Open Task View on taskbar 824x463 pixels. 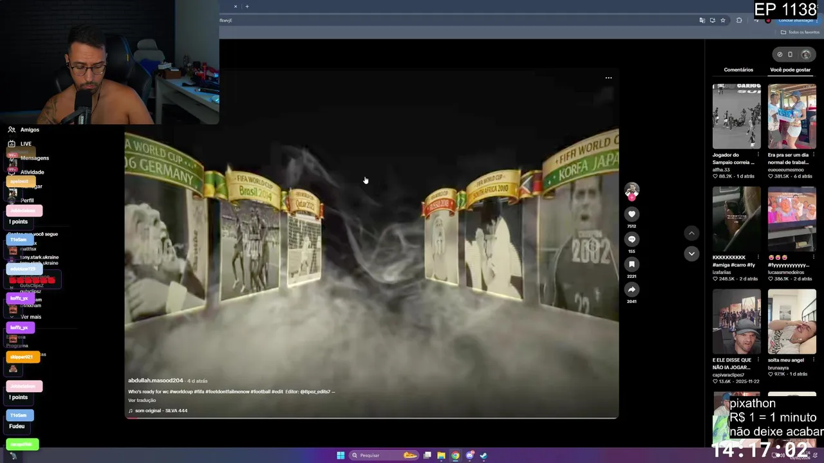coord(427,455)
